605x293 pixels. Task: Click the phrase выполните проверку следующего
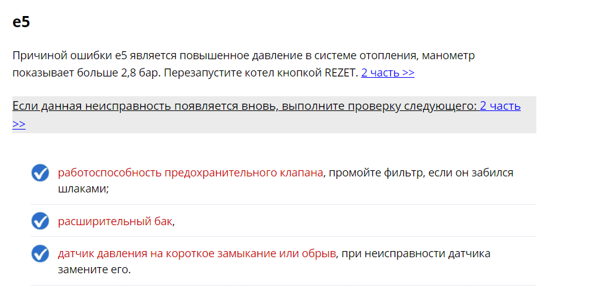point(379,105)
